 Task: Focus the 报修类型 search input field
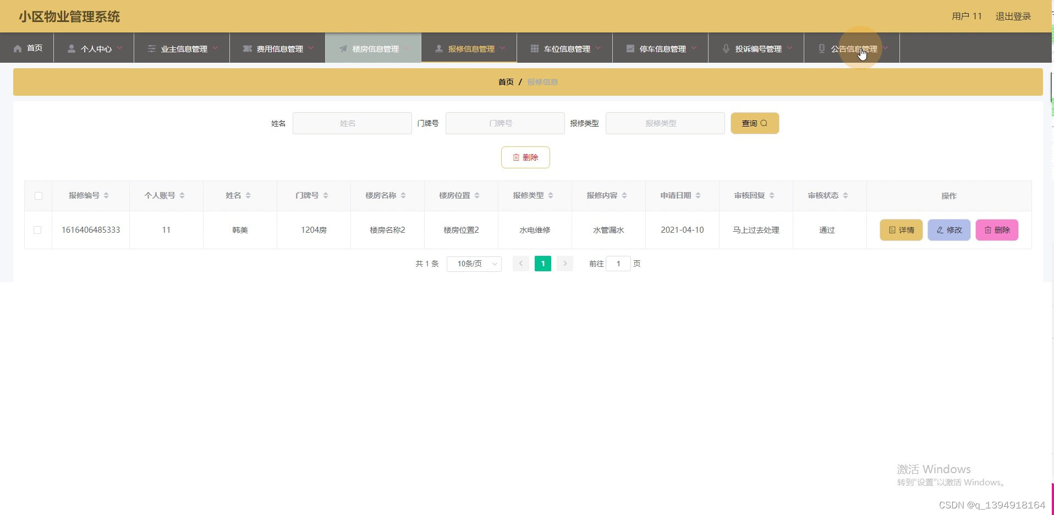665,123
